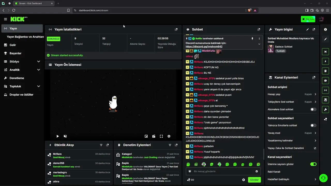Open the Yavaş mod setting
The image size is (331, 186).
(x=292, y=133)
